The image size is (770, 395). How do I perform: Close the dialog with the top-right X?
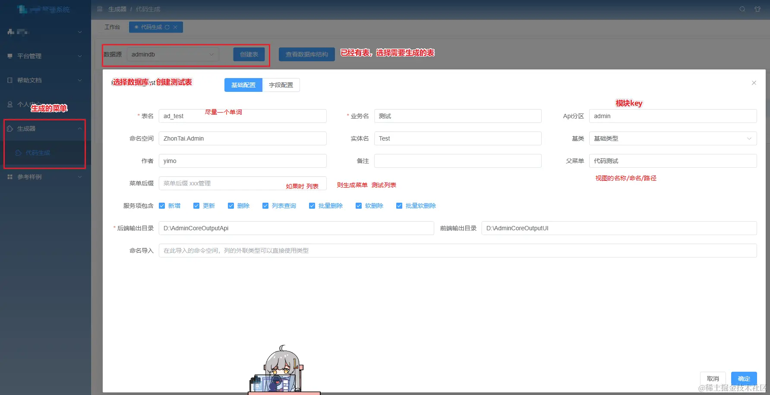(x=754, y=83)
